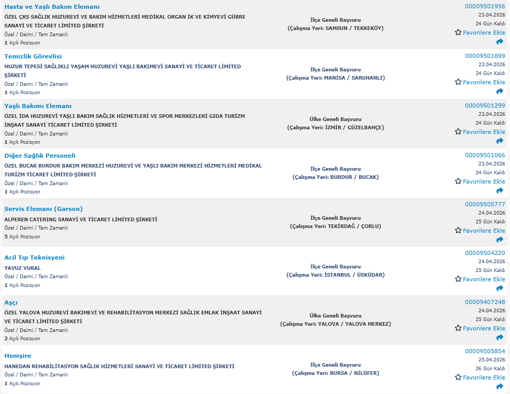Share the Servis Elemanı (Garson) listing

500,240
